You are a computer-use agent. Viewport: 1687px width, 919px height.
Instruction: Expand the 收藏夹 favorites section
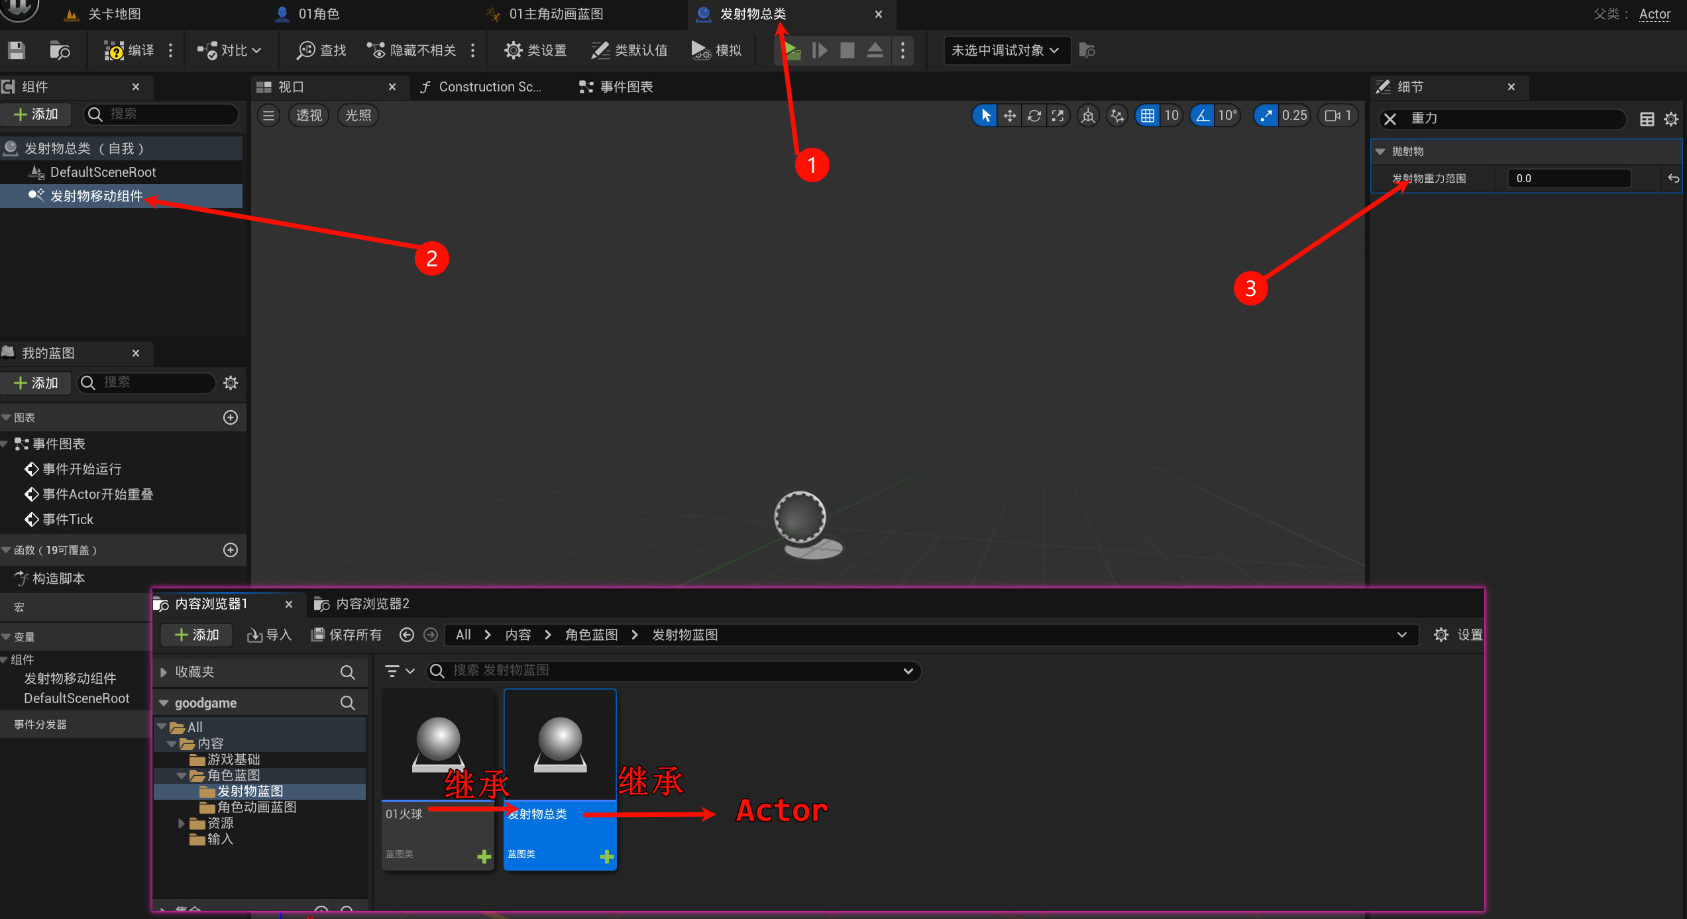pos(164,672)
